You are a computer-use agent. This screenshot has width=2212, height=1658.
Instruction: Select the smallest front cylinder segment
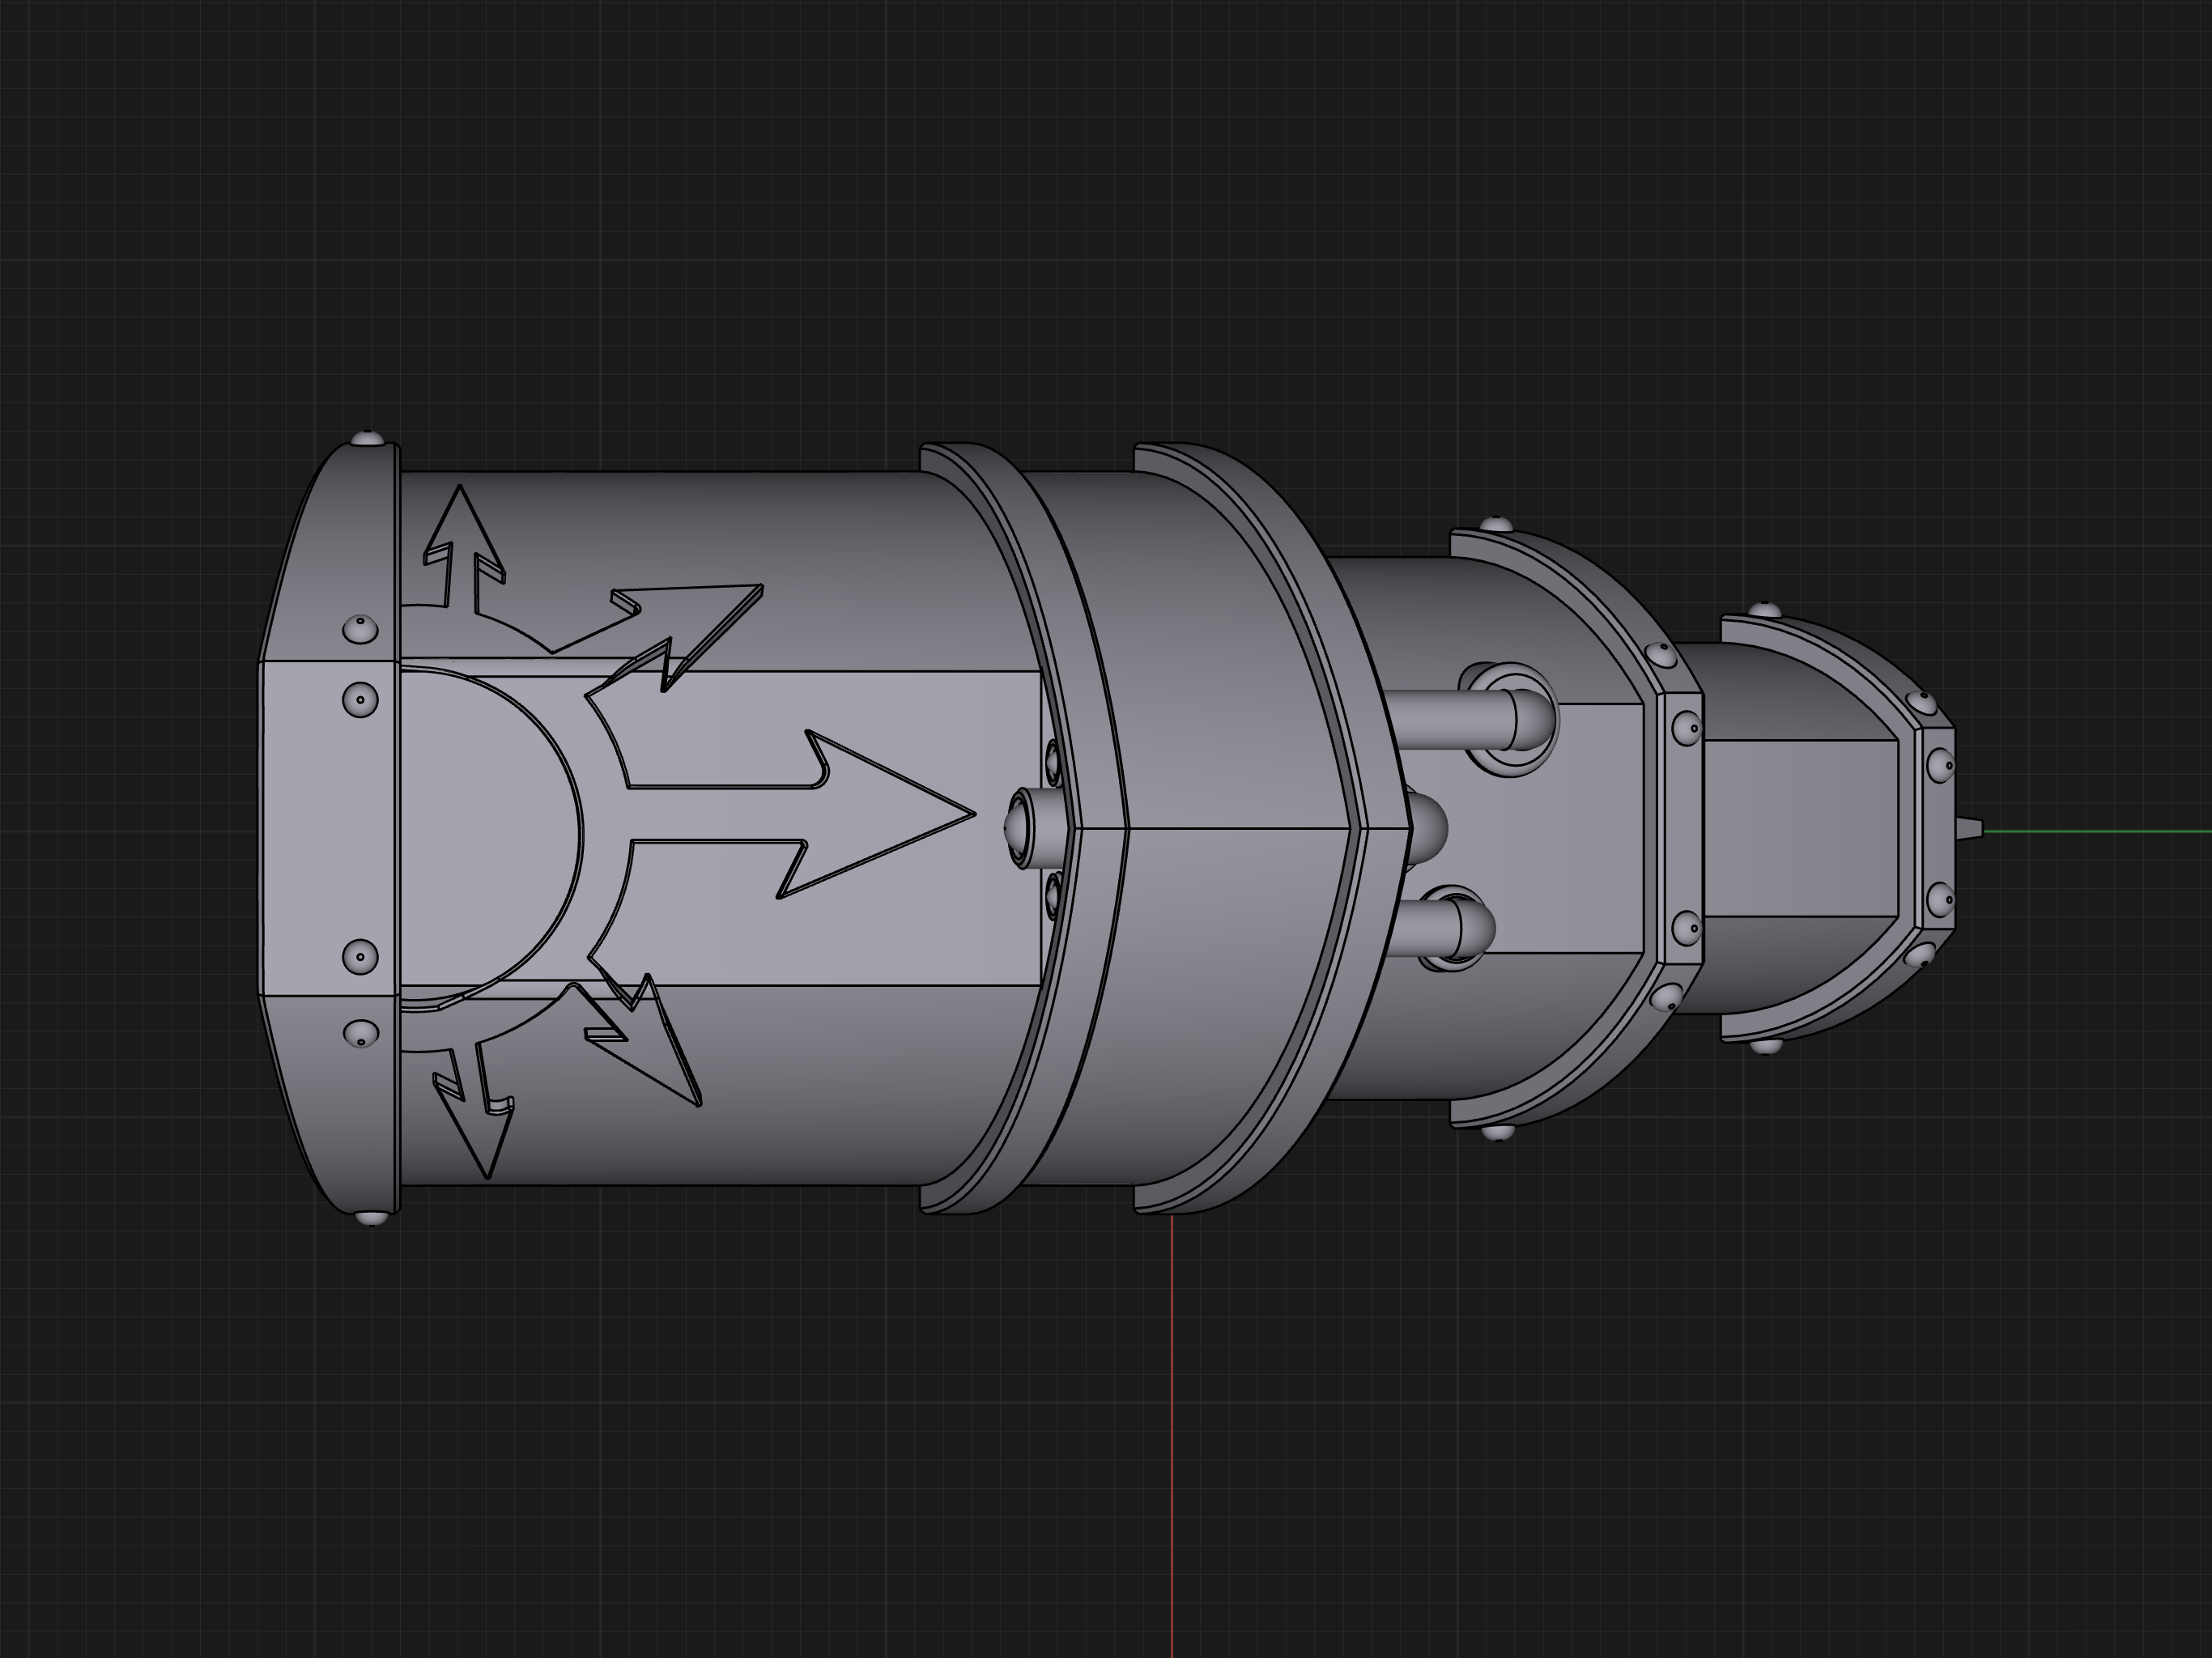coord(1800,830)
